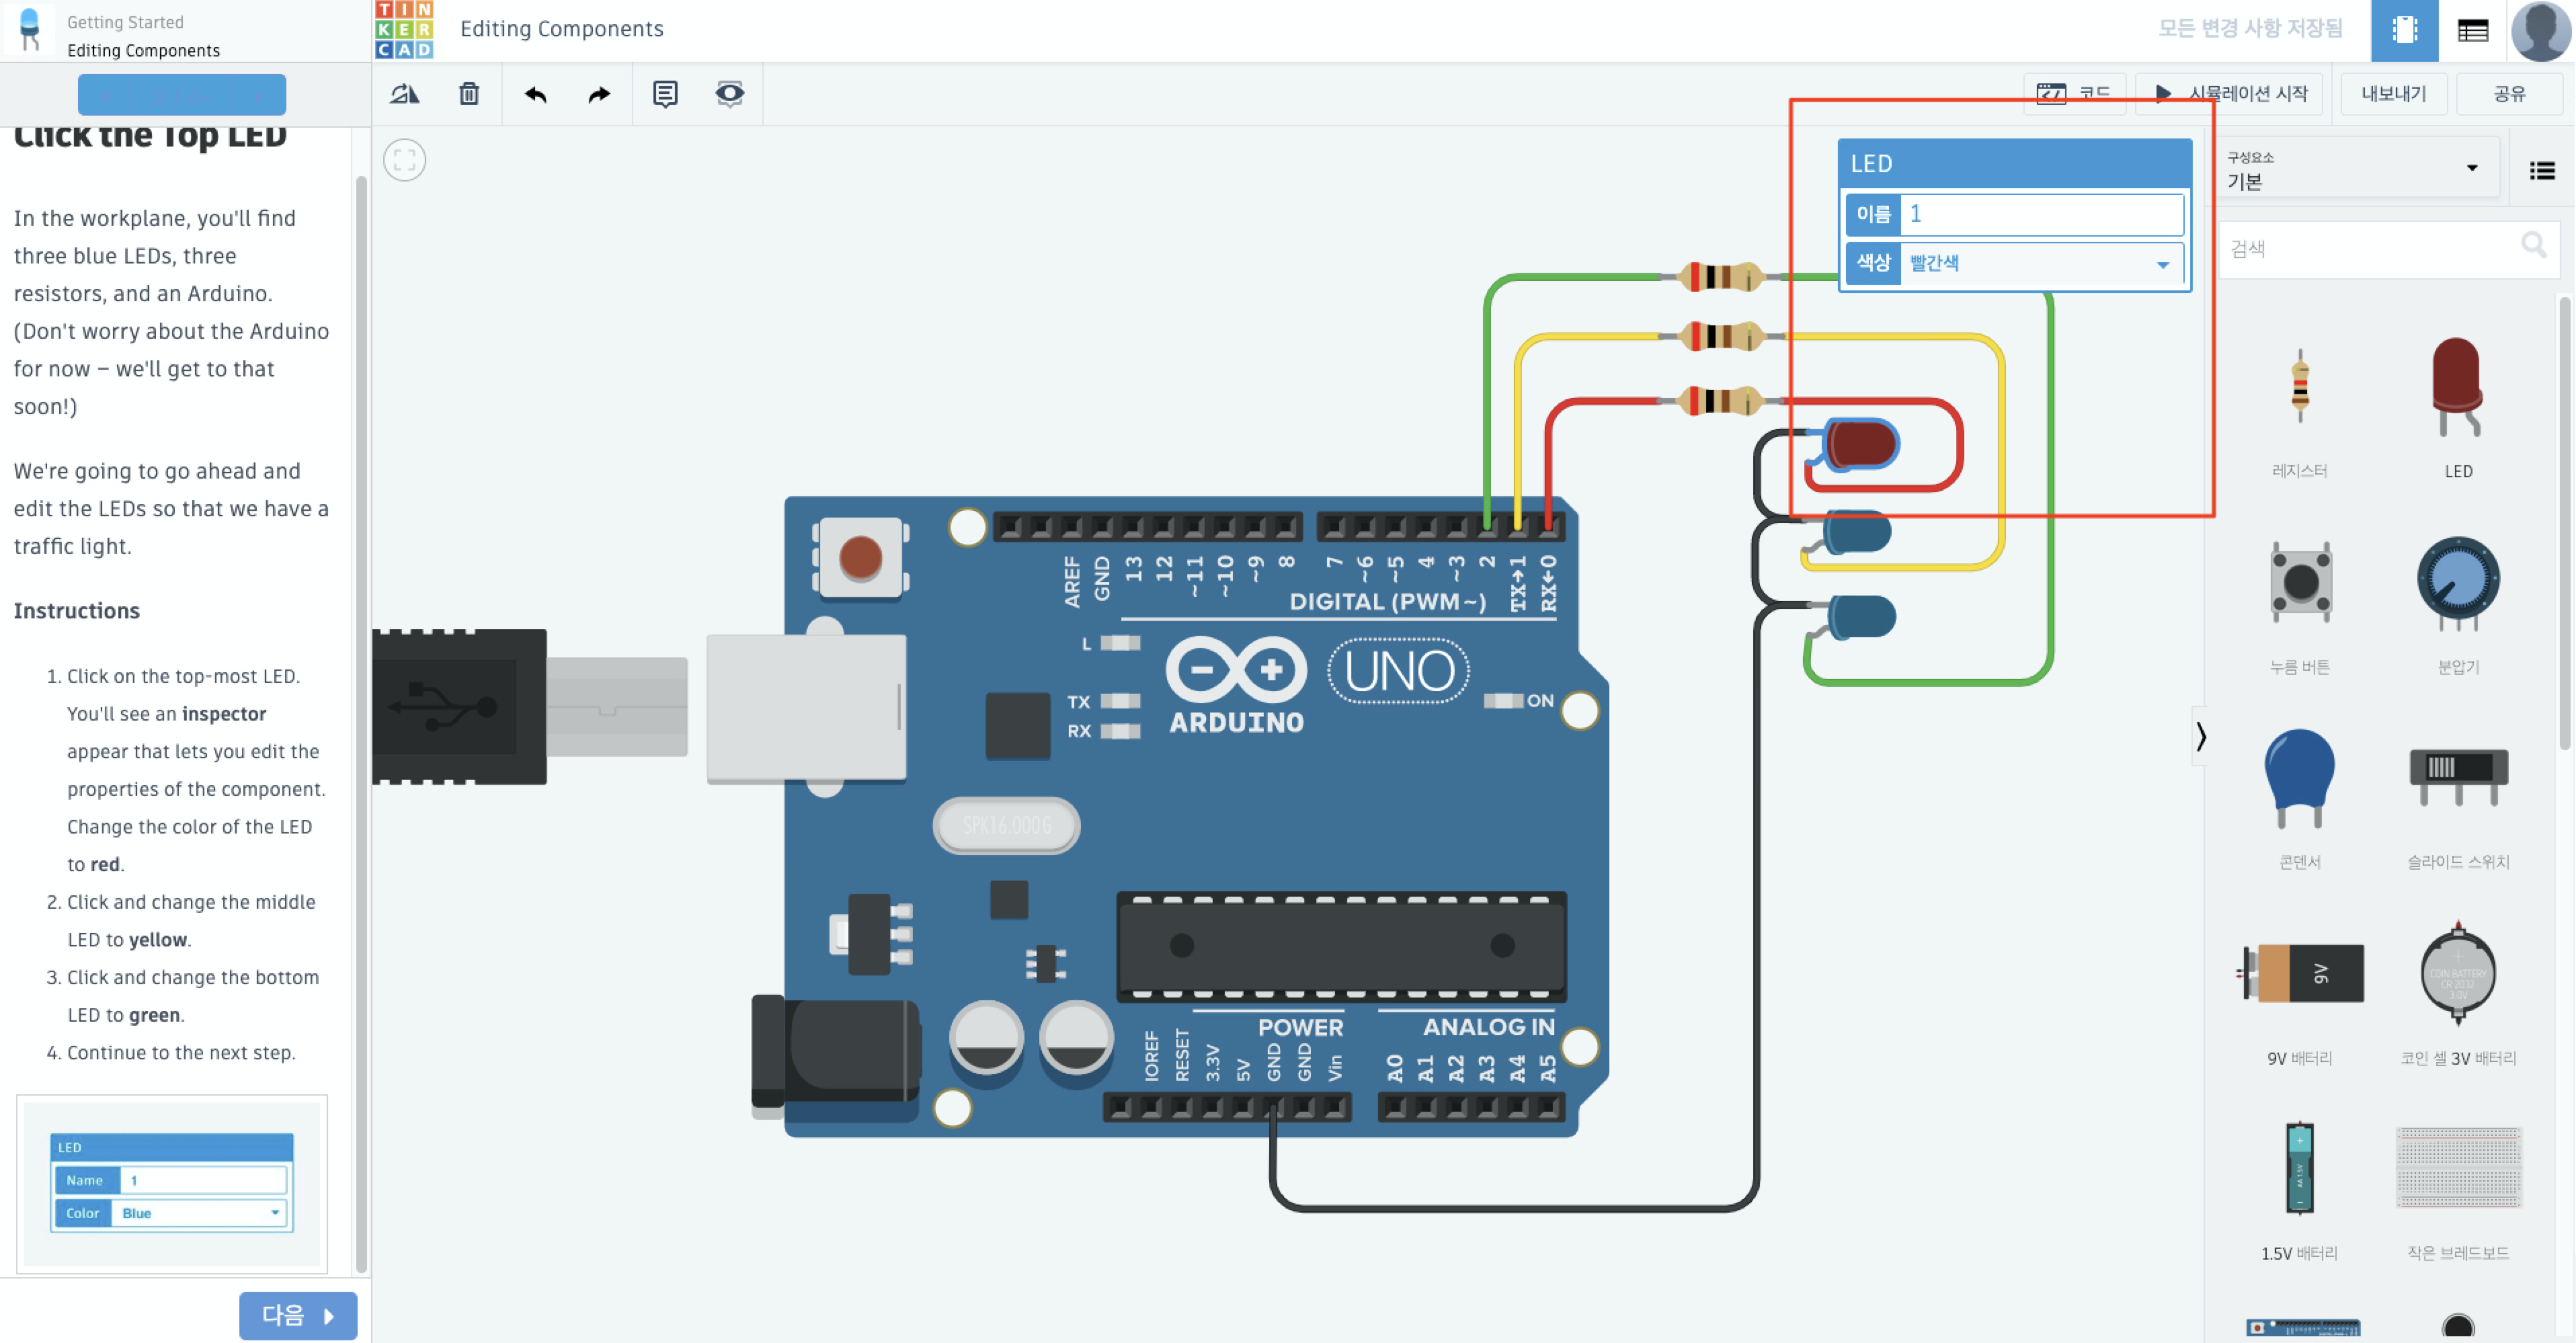Start simulation with 시뮬레이션 시작 button
2576x1343 pixels.
[x=2232, y=94]
